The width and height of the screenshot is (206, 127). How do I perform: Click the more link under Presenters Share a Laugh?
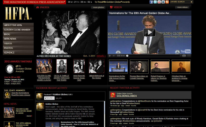29,116
